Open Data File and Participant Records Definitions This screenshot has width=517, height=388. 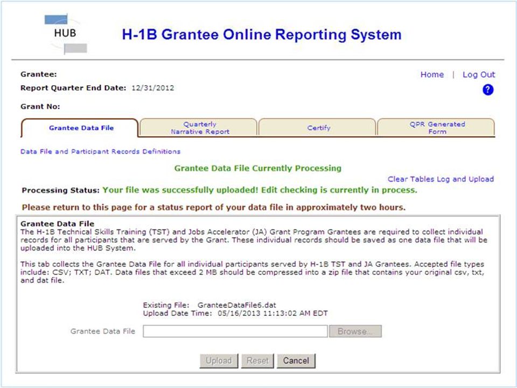click(x=100, y=151)
